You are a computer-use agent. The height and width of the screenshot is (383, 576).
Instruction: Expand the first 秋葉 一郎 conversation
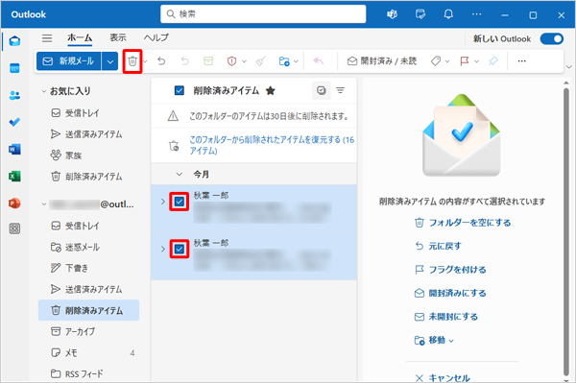(x=163, y=202)
